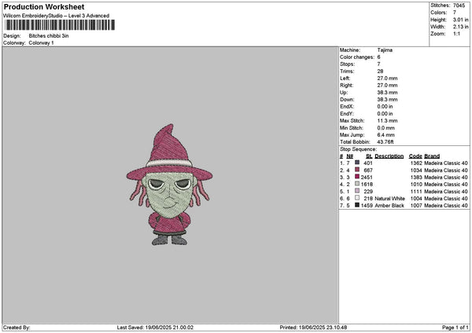
Task: Select the dark gray swatch for code 1362
Action: point(357,163)
